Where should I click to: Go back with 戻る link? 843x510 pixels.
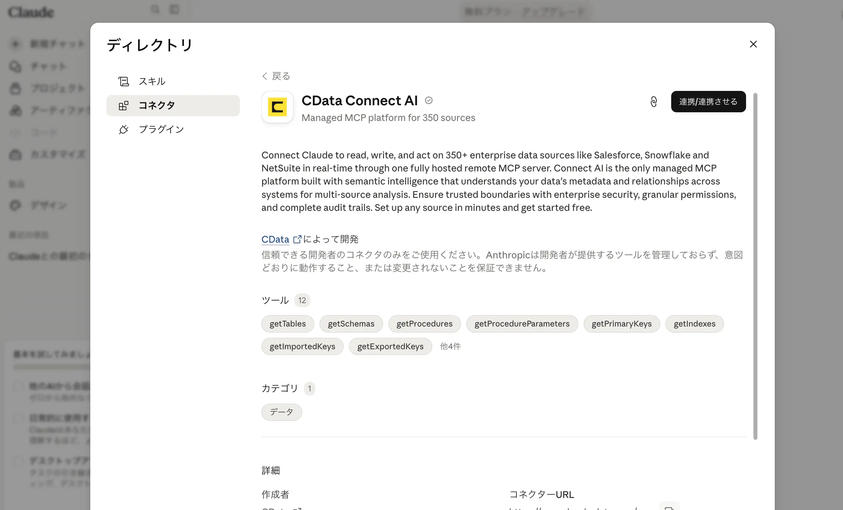click(x=276, y=76)
